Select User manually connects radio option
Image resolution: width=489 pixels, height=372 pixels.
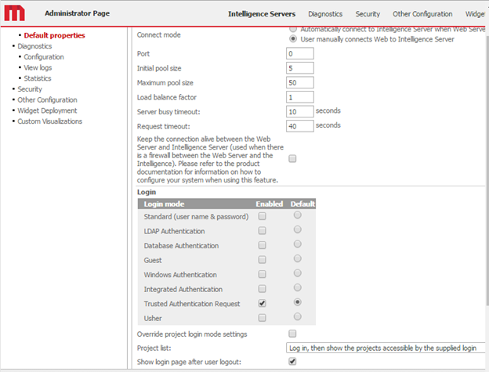click(294, 38)
